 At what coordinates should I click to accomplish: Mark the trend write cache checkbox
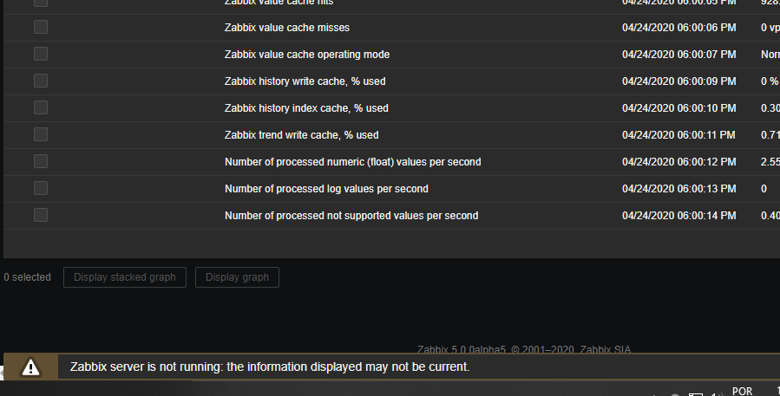tap(41, 134)
